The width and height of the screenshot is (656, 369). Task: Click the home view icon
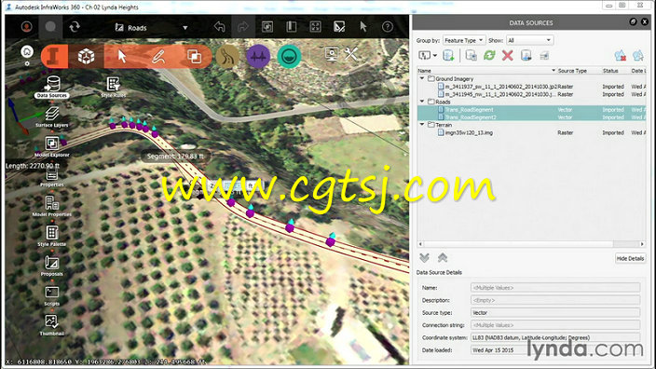(x=27, y=51)
